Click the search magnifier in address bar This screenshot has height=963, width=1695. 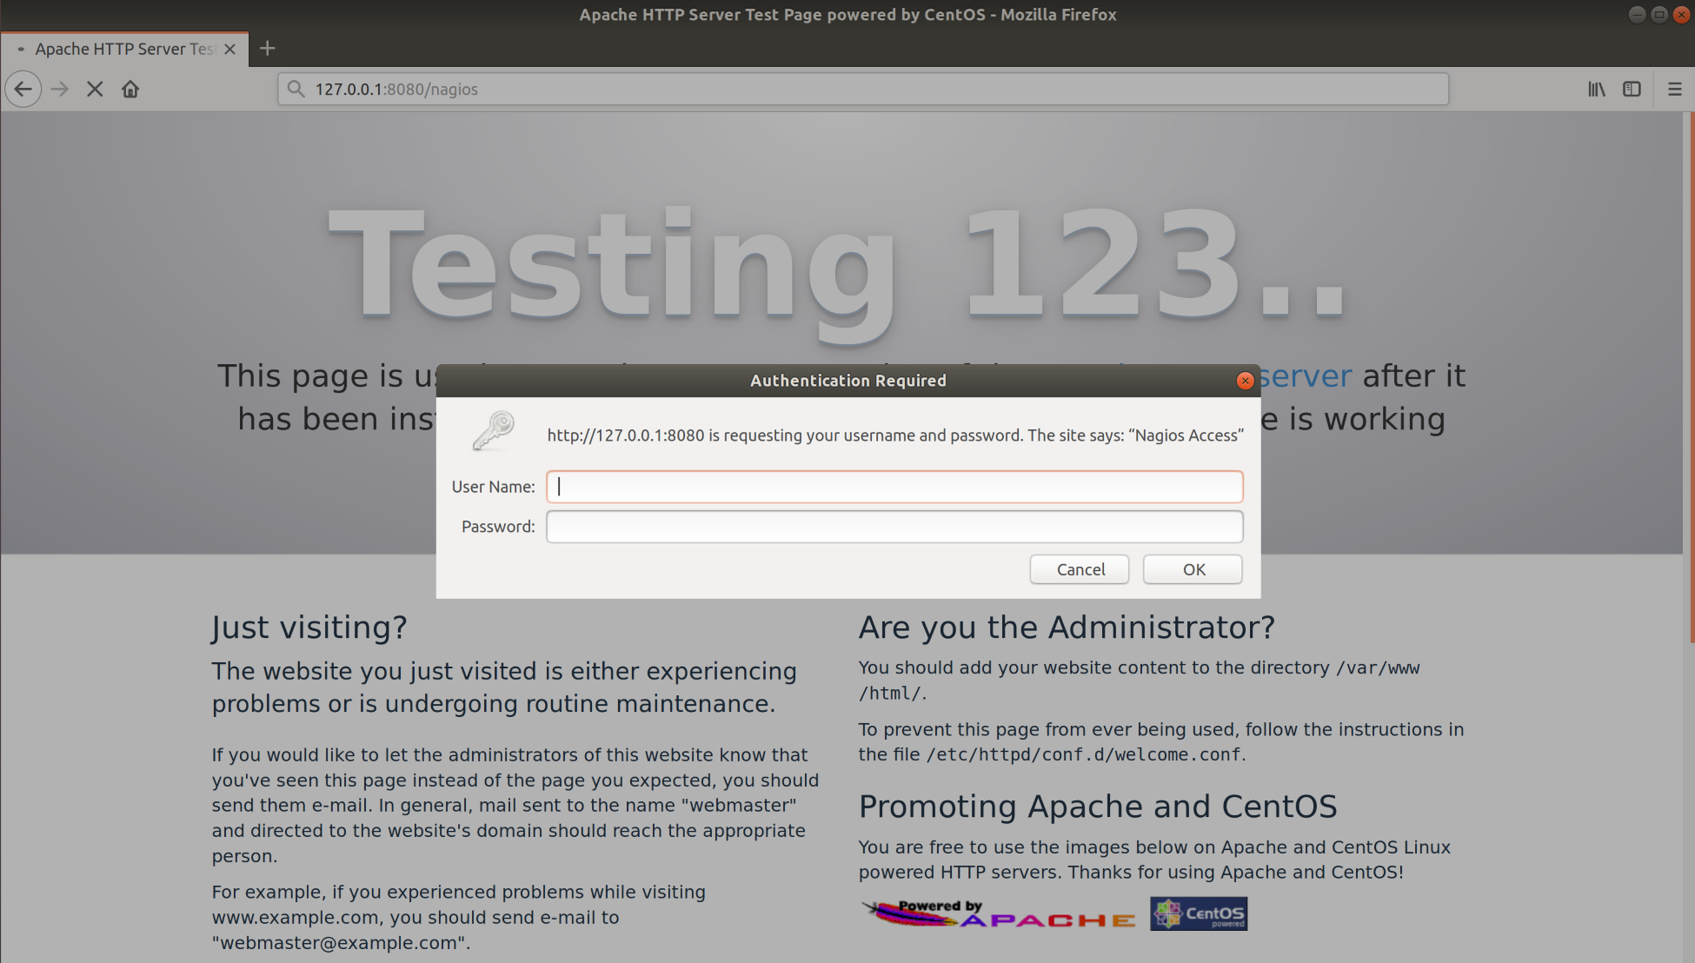pos(296,90)
